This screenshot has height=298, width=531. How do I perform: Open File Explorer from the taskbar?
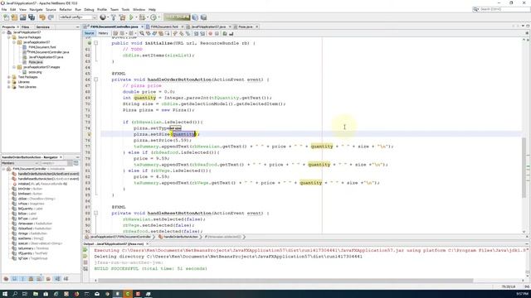point(35,294)
